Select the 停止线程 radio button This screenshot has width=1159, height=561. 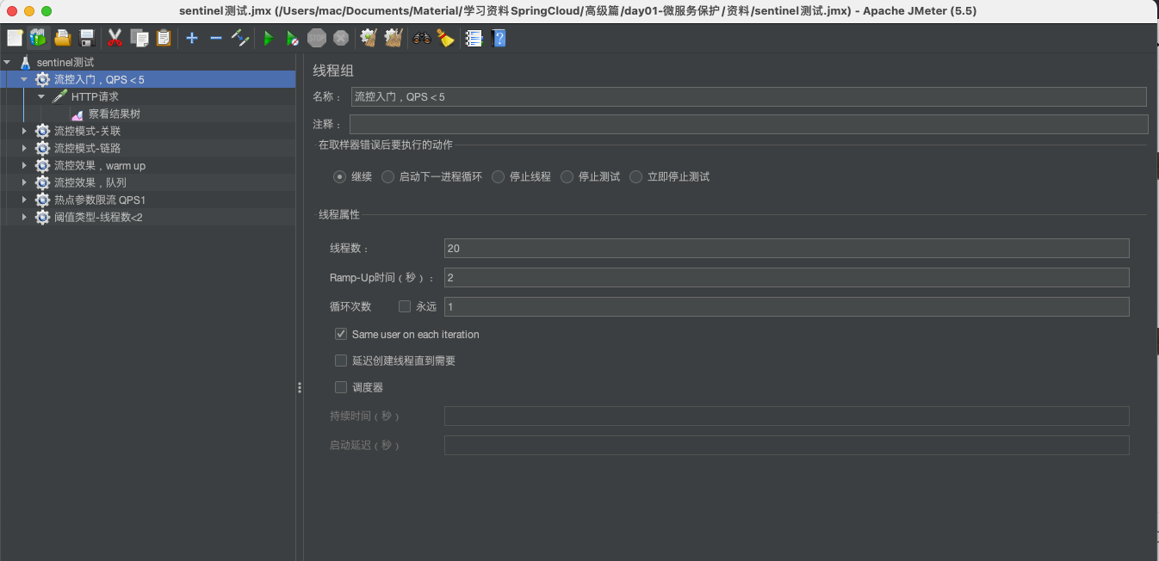click(x=499, y=176)
